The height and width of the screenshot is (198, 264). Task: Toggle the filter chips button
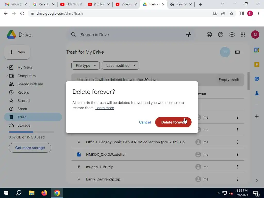pos(225,52)
